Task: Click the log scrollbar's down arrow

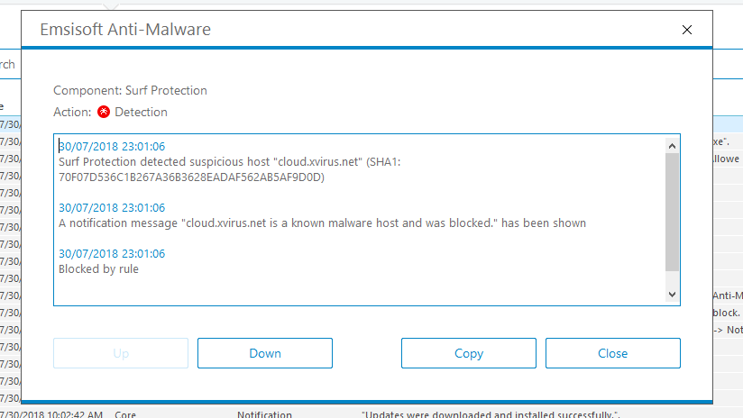Action: pyautogui.click(x=672, y=295)
